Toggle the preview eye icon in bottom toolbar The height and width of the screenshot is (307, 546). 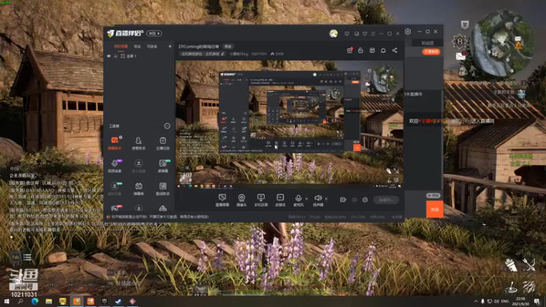(x=354, y=200)
